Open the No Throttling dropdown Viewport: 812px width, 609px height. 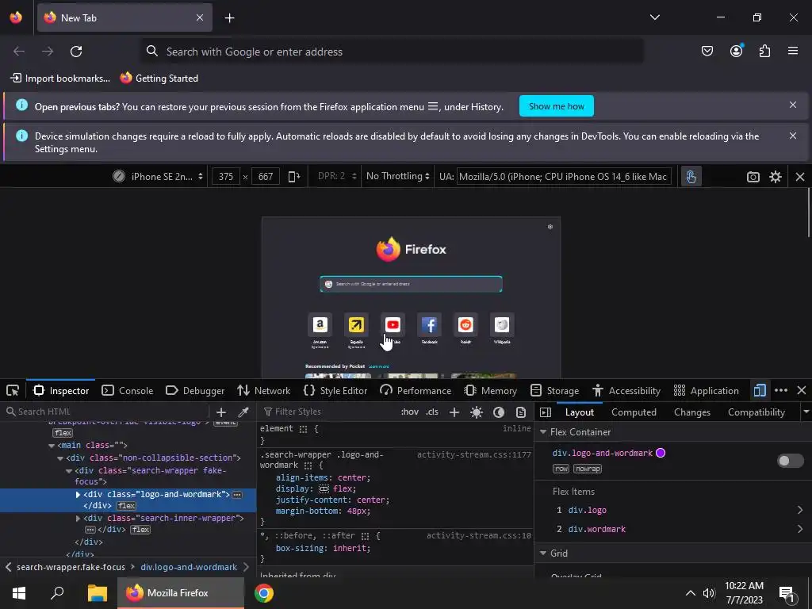coord(398,177)
